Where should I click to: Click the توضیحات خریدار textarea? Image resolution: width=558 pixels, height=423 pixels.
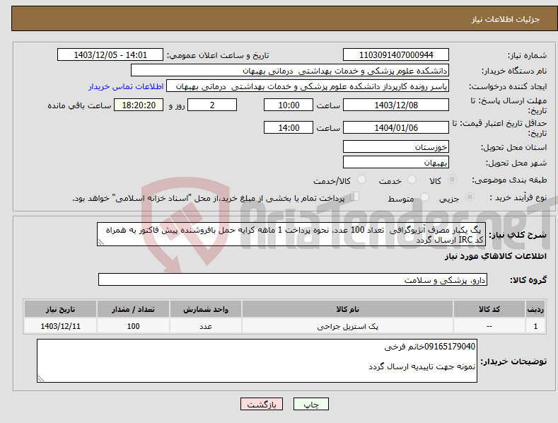pos(257,361)
